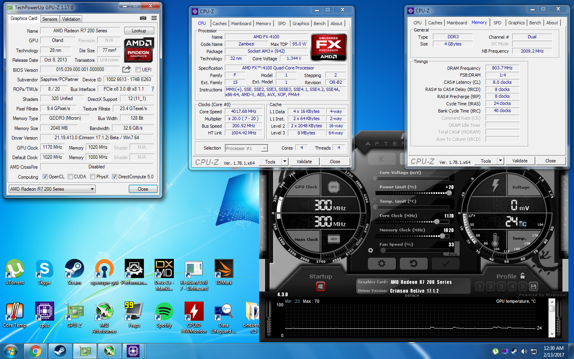Screen dimensions: 574x359
Task: Open Bench tab in left CPU-Z
Action: tap(319, 24)
